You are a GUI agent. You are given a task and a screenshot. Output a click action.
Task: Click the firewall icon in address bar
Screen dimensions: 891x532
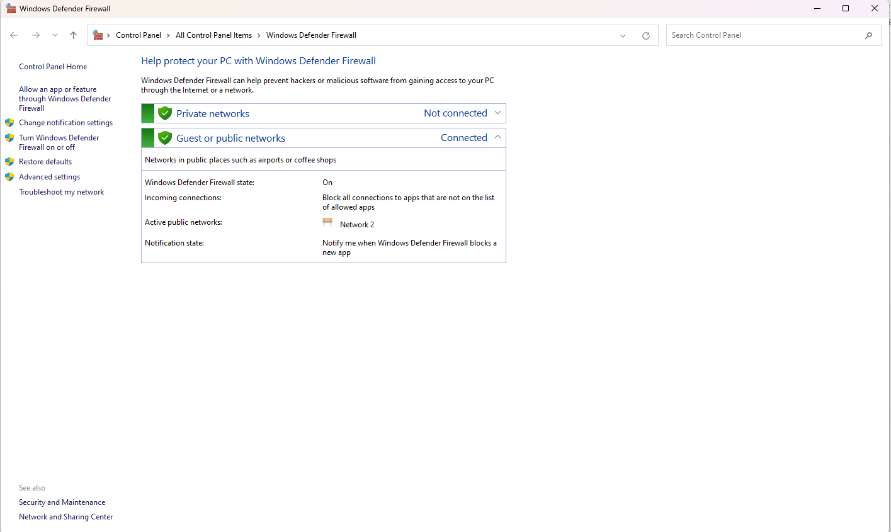click(98, 35)
